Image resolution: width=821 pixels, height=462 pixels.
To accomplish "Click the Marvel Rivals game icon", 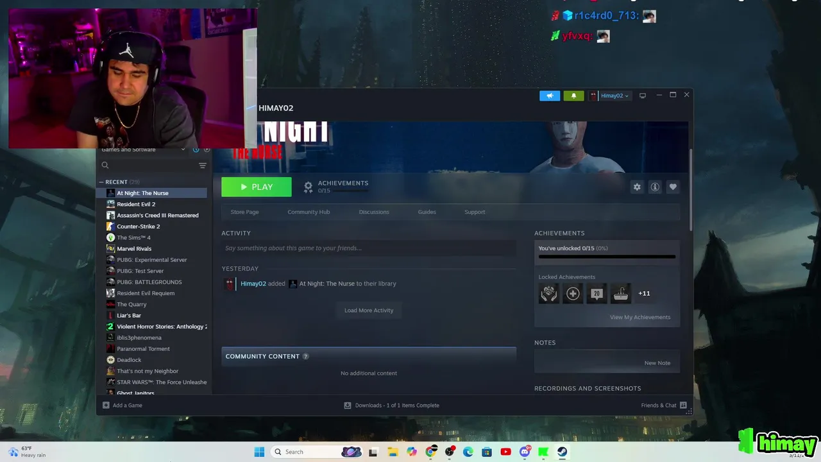I will [110, 248].
